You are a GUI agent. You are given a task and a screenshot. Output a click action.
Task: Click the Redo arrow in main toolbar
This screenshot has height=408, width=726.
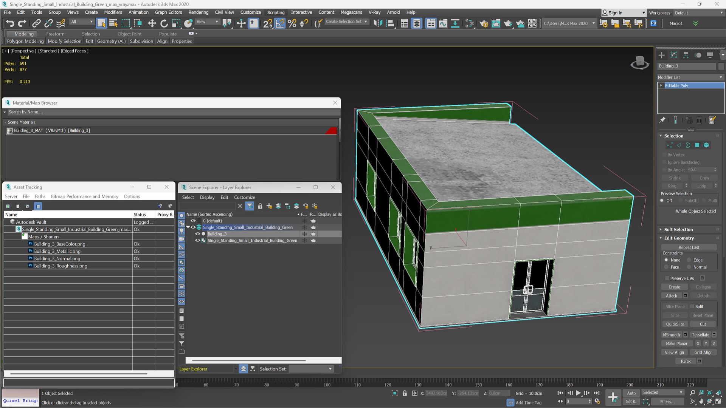click(x=22, y=23)
